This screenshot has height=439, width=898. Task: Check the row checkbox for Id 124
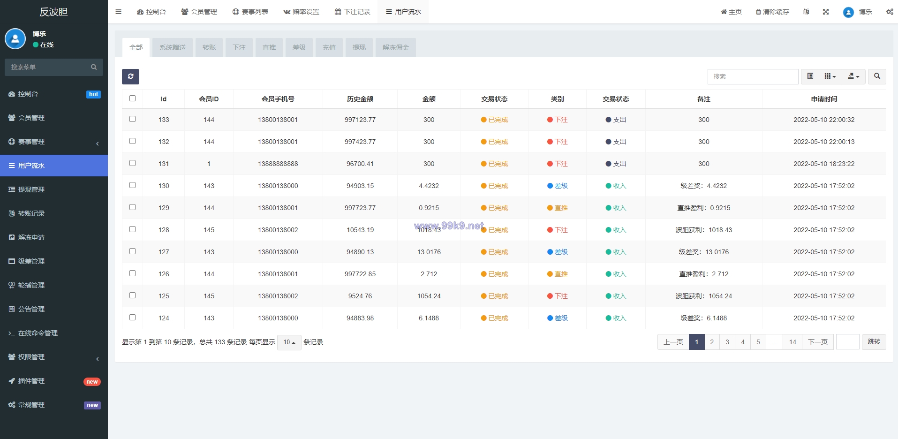pyautogui.click(x=133, y=318)
